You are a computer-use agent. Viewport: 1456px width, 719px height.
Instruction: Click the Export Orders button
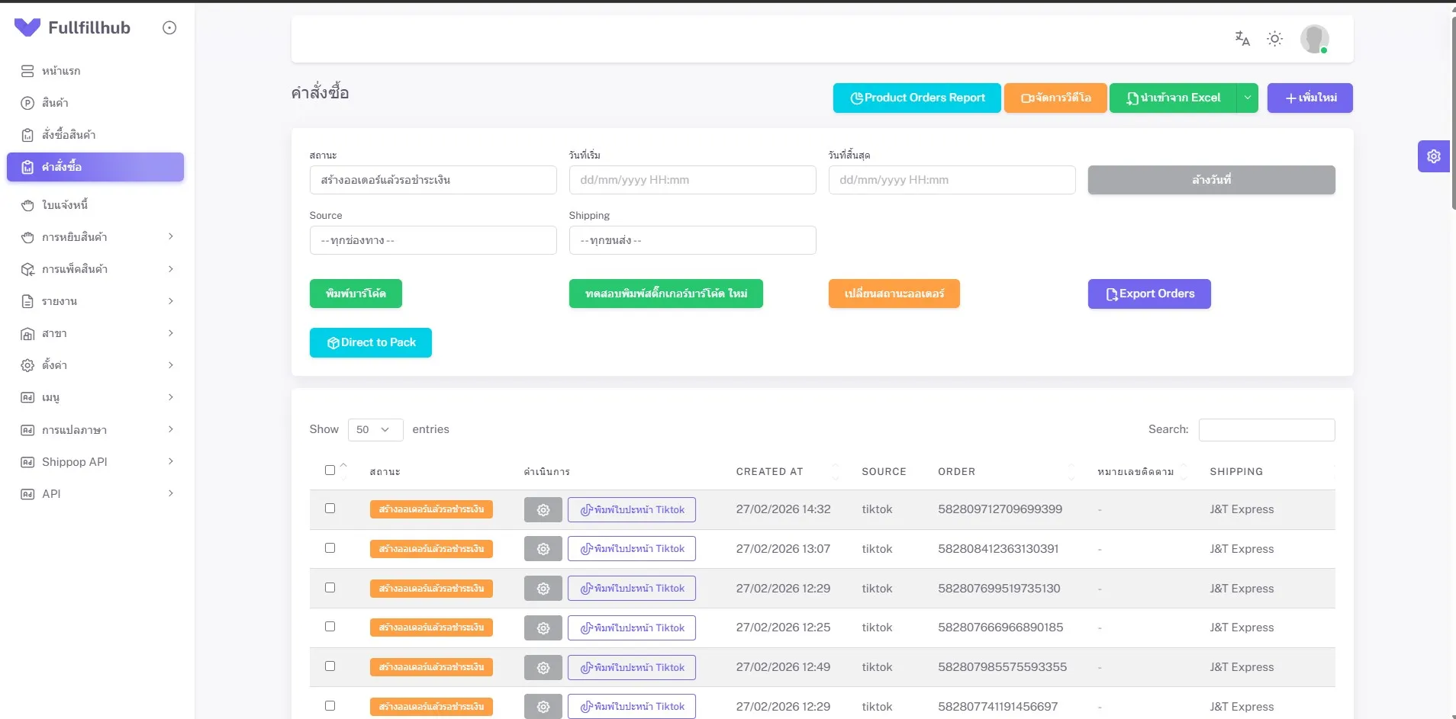pos(1148,294)
